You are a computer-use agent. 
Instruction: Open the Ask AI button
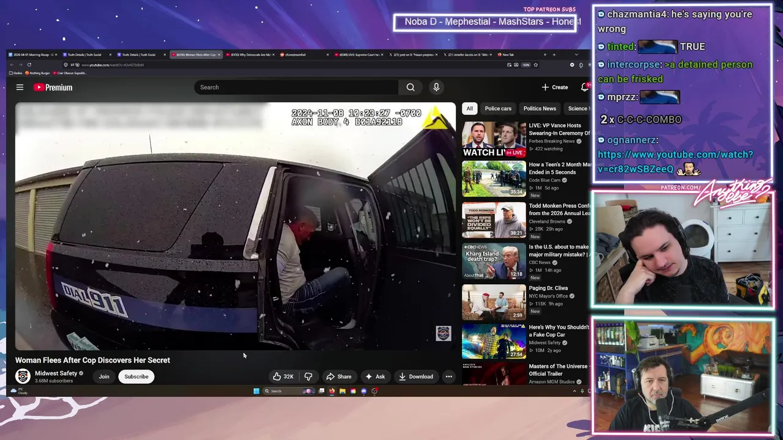pyautogui.click(x=375, y=376)
